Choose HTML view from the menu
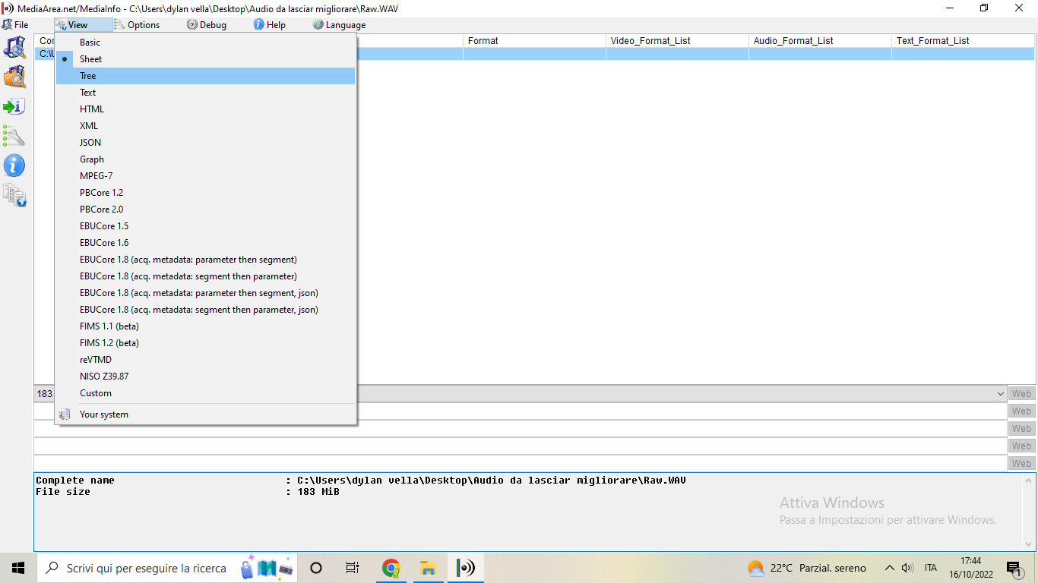Screen dimensions: 1038x583 (205, 109)
